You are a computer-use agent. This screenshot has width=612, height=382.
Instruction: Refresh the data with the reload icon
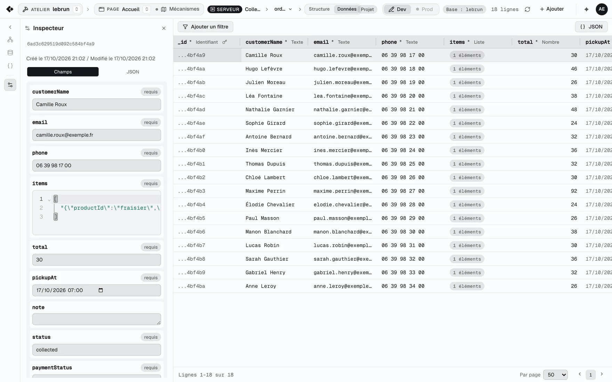tap(528, 9)
